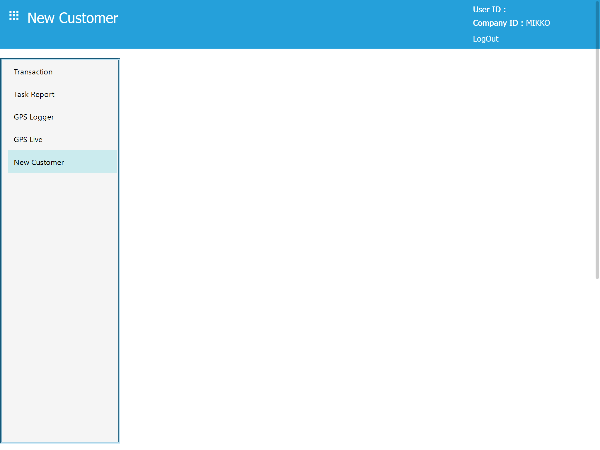Go to GPS Live in the sidebar
Viewport: 600px width, 450px height.
(28, 140)
